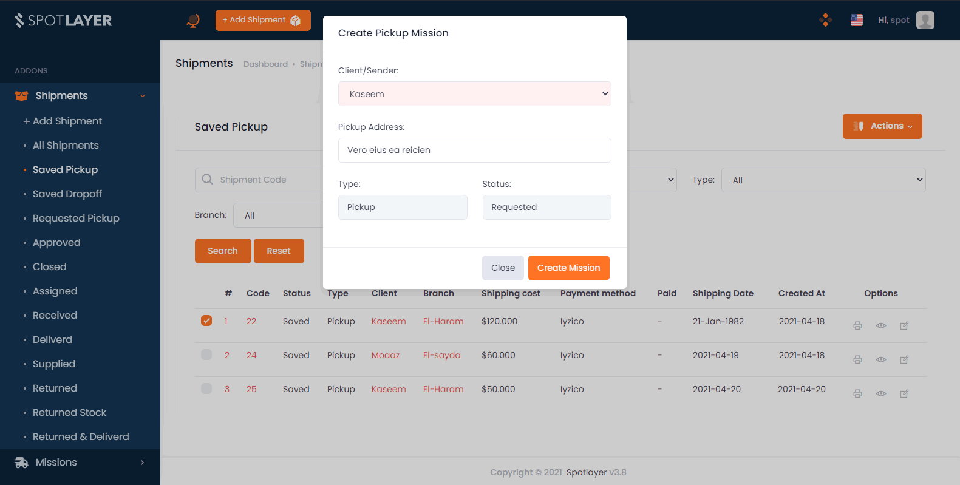Click the orange Search button
This screenshot has height=485, width=960.
point(223,251)
